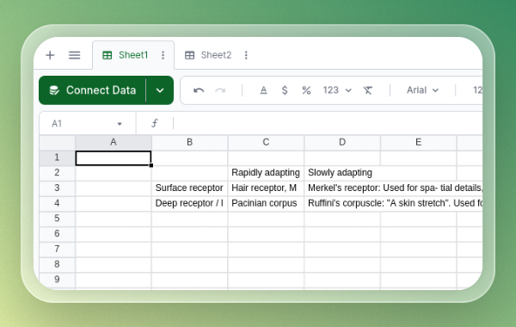Image resolution: width=516 pixels, height=327 pixels.
Task: Open the text color tool
Action: (x=264, y=90)
